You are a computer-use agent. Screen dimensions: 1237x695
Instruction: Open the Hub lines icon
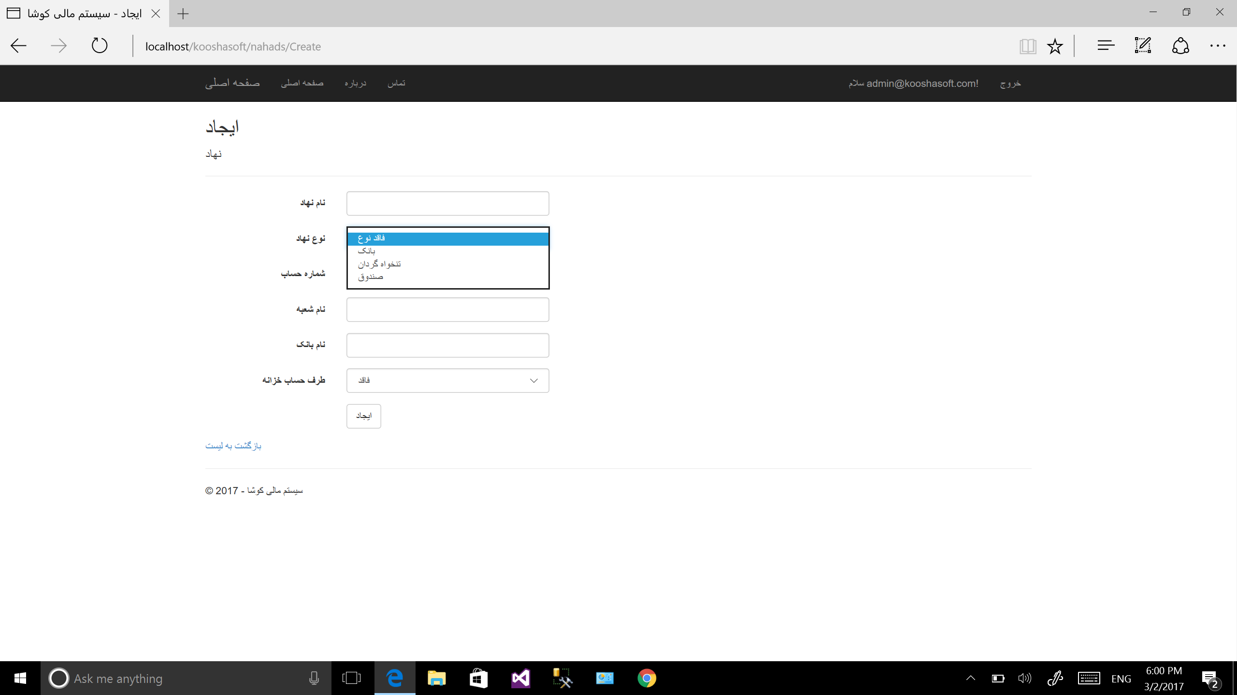(1106, 46)
